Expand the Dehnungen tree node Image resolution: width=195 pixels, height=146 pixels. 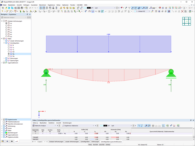[x=4, y=58]
